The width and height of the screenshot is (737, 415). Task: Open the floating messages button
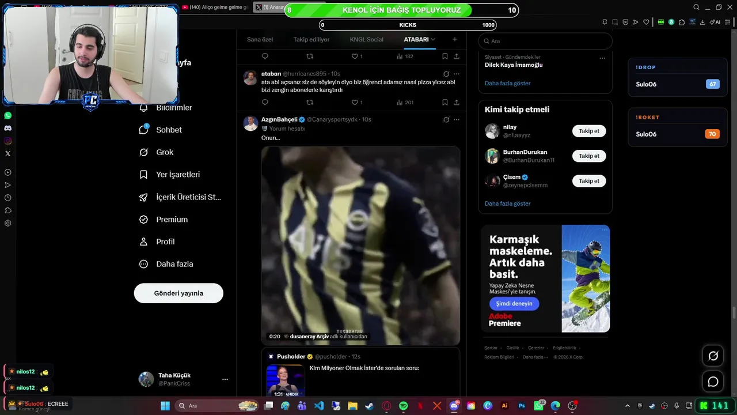coord(713,382)
